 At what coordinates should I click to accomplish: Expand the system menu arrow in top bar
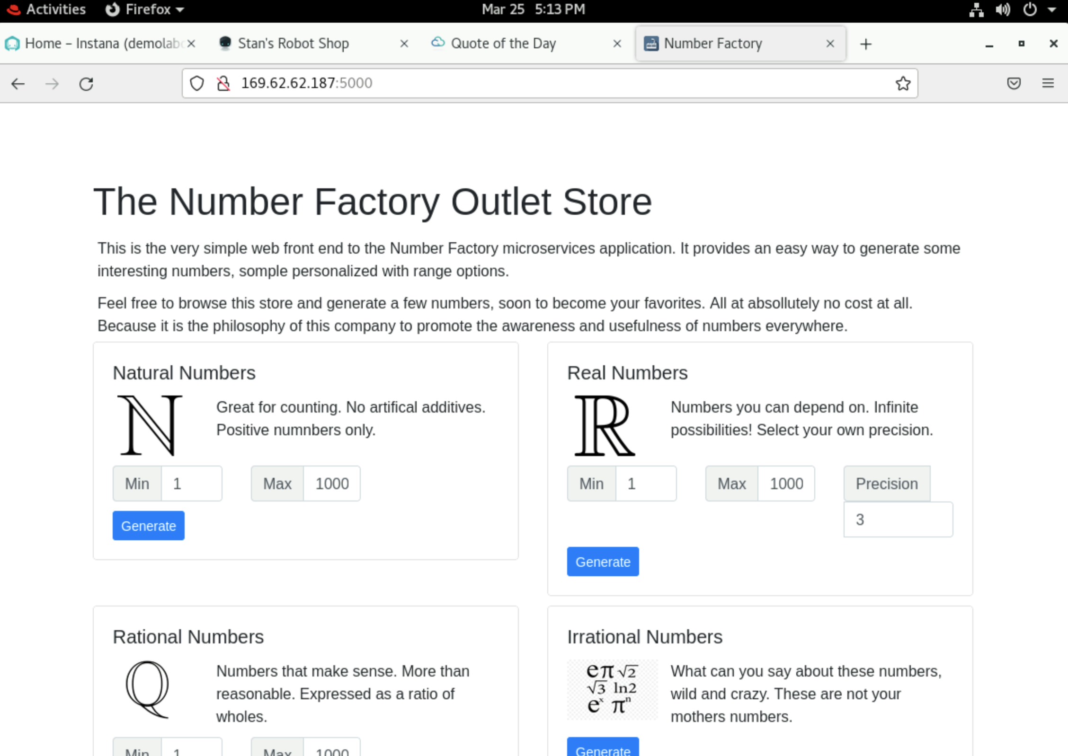(x=1052, y=9)
